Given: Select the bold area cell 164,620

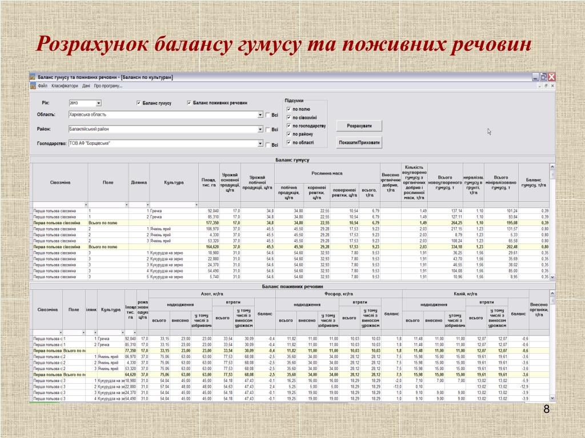Looking at the screenshot, I should 209,246.
